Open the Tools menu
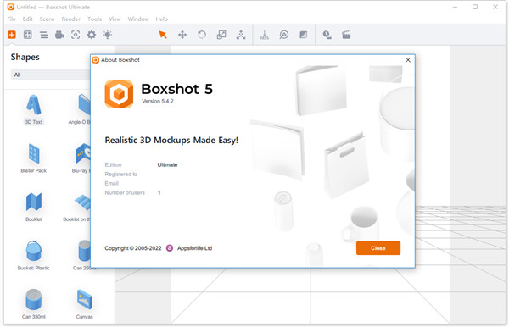 tap(94, 19)
